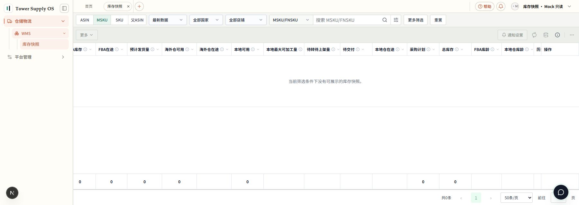Image resolution: width=579 pixels, height=205 pixels.
Task: Open the 总库存 column sort chevron
Action: [462, 49]
